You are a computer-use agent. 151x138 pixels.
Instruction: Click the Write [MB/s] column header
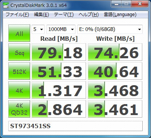115,39
